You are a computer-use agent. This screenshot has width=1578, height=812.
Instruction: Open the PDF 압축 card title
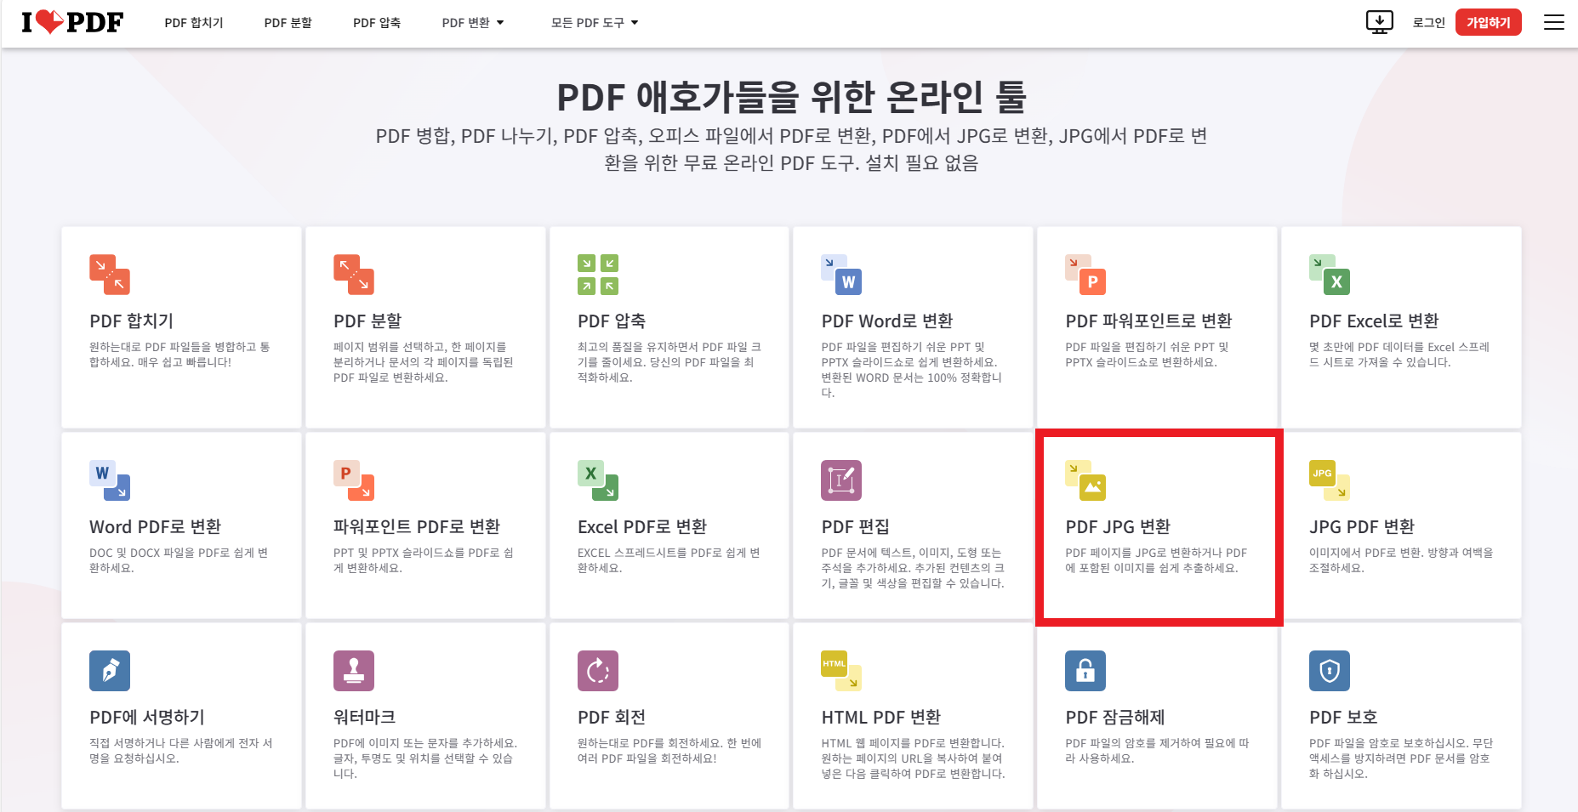point(612,321)
